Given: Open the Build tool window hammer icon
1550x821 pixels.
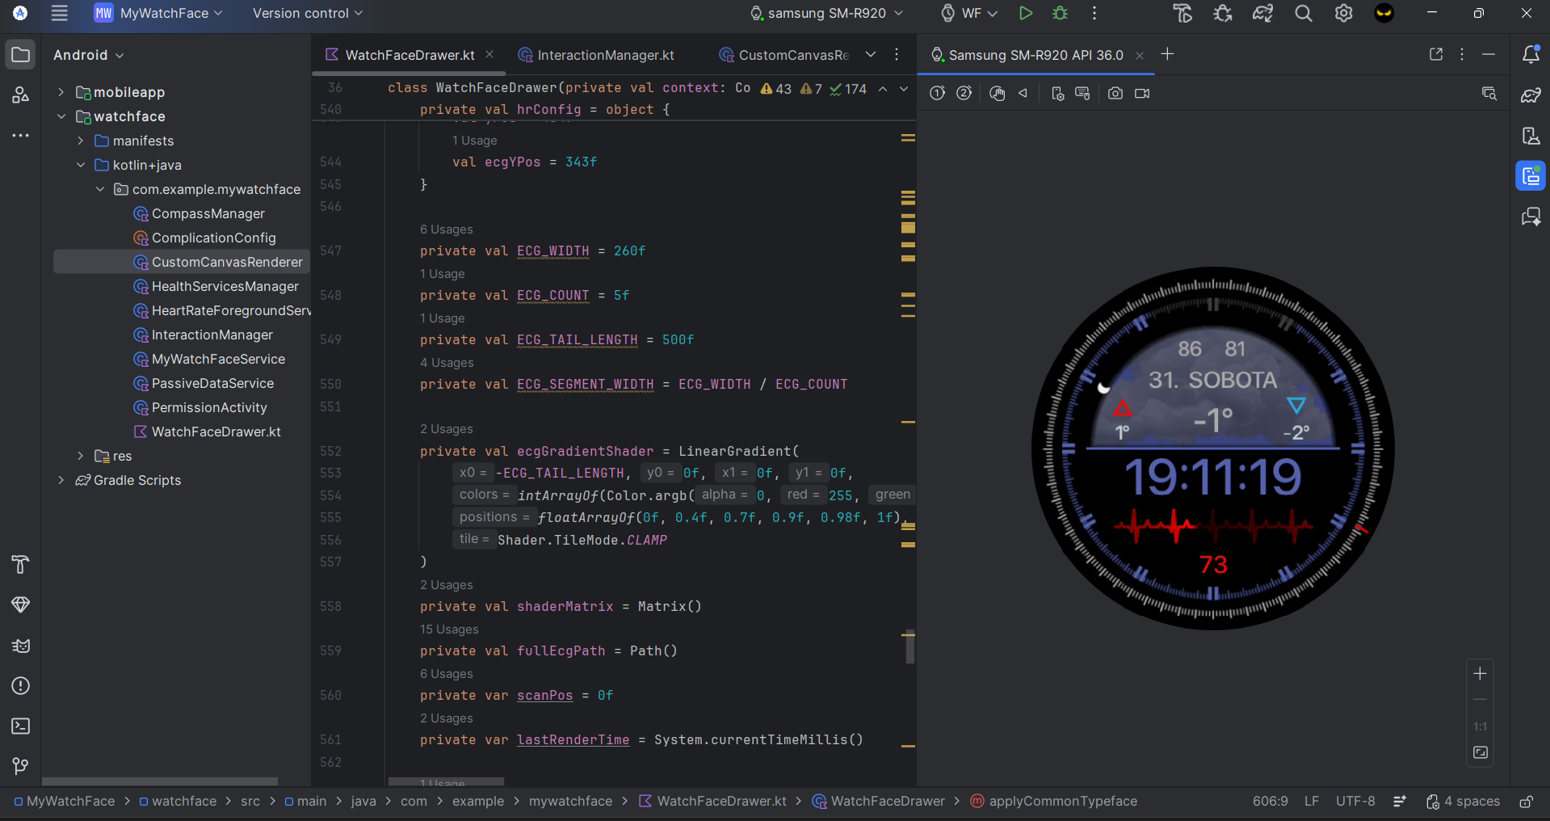Looking at the screenshot, I should tap(21, 564).
